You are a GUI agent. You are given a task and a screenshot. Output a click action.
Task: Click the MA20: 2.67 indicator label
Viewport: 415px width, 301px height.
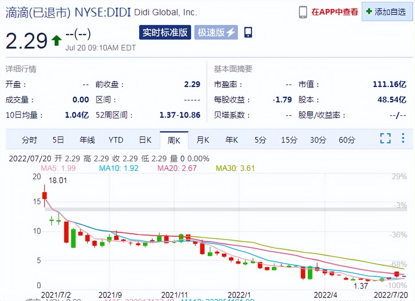(177, 168)
